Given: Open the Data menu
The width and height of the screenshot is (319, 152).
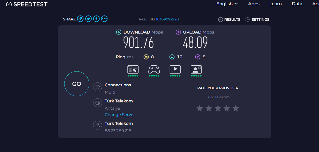Looking at the screenshot, I should click(x=297, y=4).
